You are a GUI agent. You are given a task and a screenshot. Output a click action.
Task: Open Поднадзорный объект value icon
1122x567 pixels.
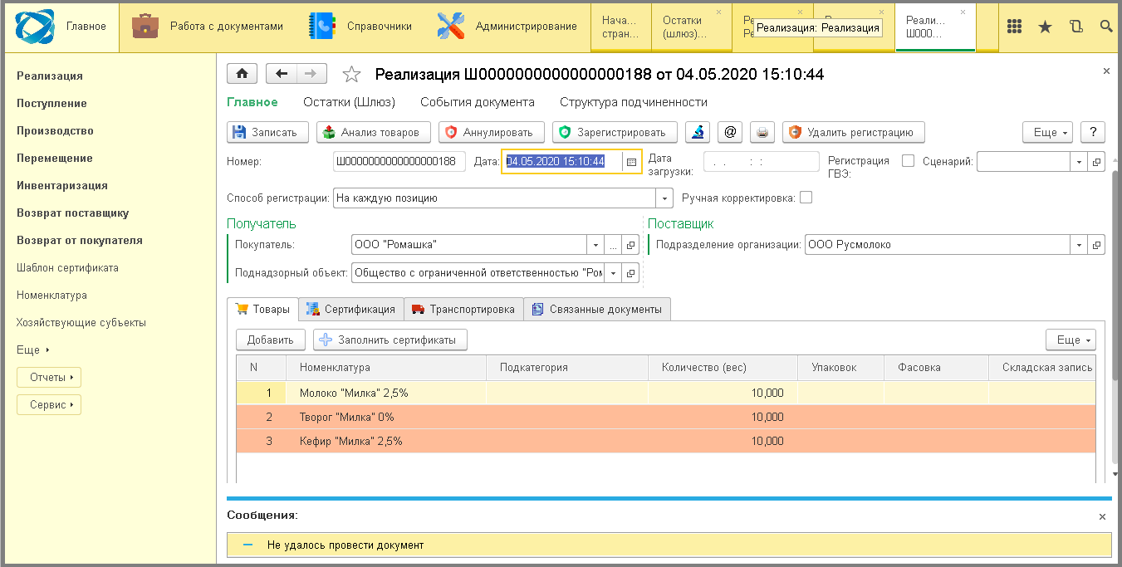point(631,272)
